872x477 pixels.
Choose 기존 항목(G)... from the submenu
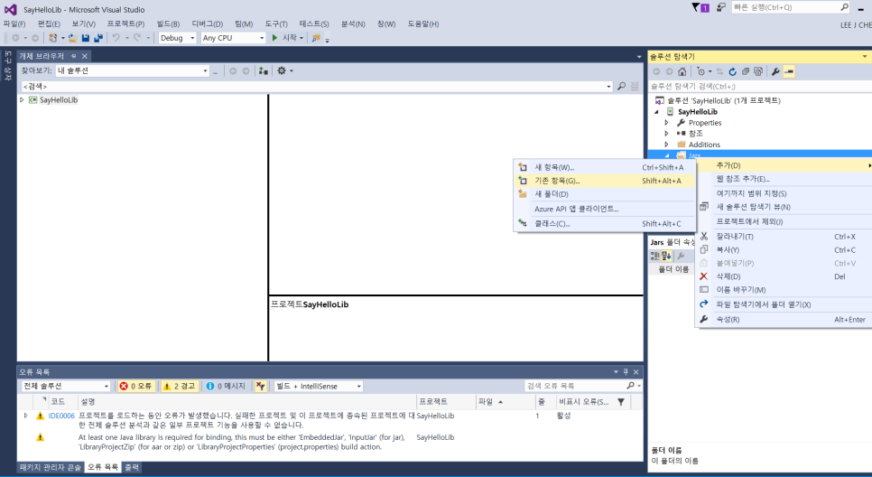605,181
